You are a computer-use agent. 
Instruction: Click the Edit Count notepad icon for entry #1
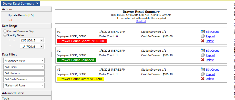202,31
